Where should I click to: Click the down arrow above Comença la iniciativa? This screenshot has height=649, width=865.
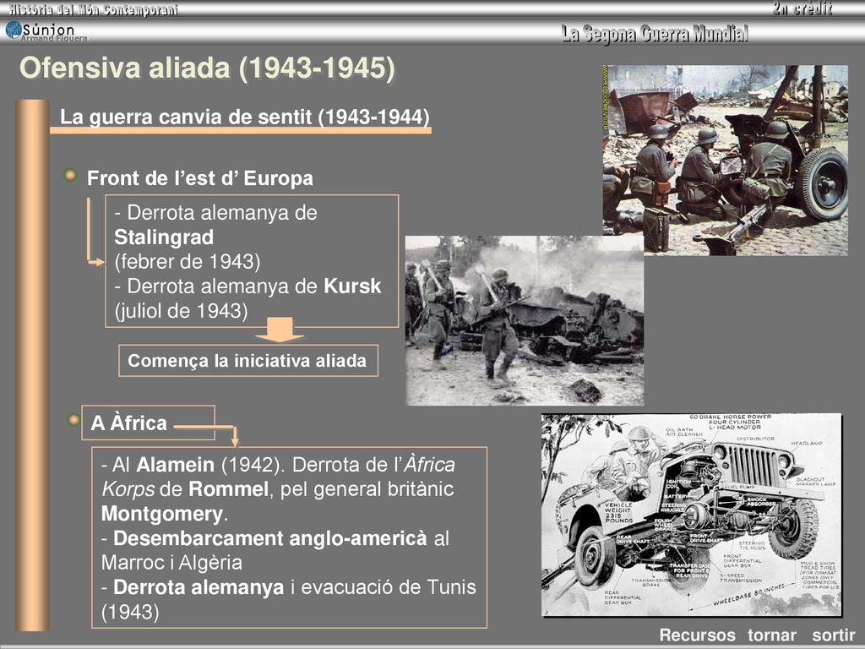(279, 330)
